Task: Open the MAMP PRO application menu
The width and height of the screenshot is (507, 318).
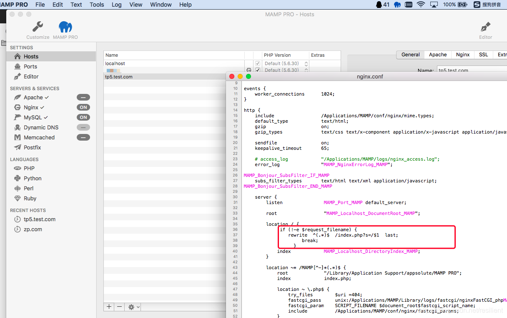Action: (x=14, y=5)
